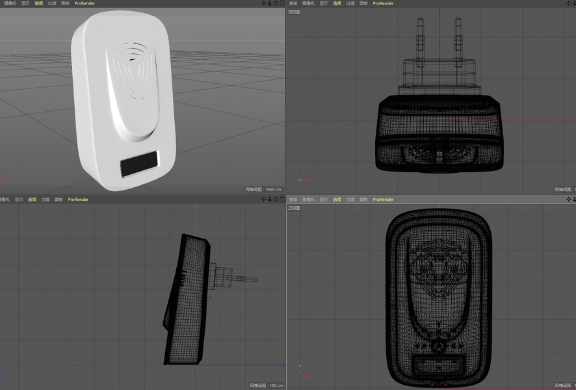576x390 pixels.
Task: Open ProRender menu in top viewport
Action: pos(383,3)
